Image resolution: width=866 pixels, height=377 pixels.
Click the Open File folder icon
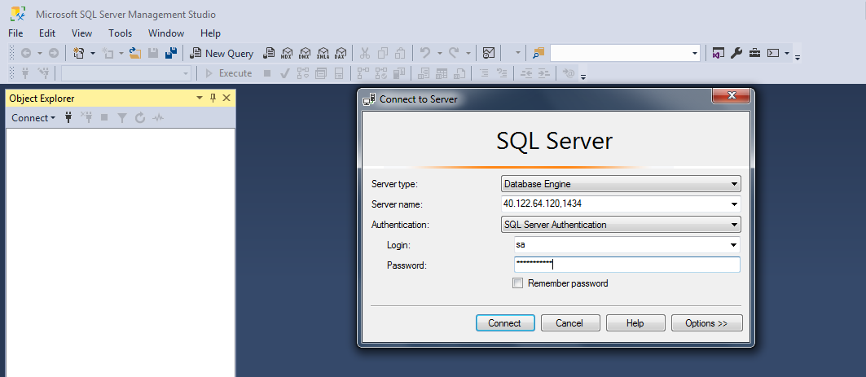tap(135, 53)
